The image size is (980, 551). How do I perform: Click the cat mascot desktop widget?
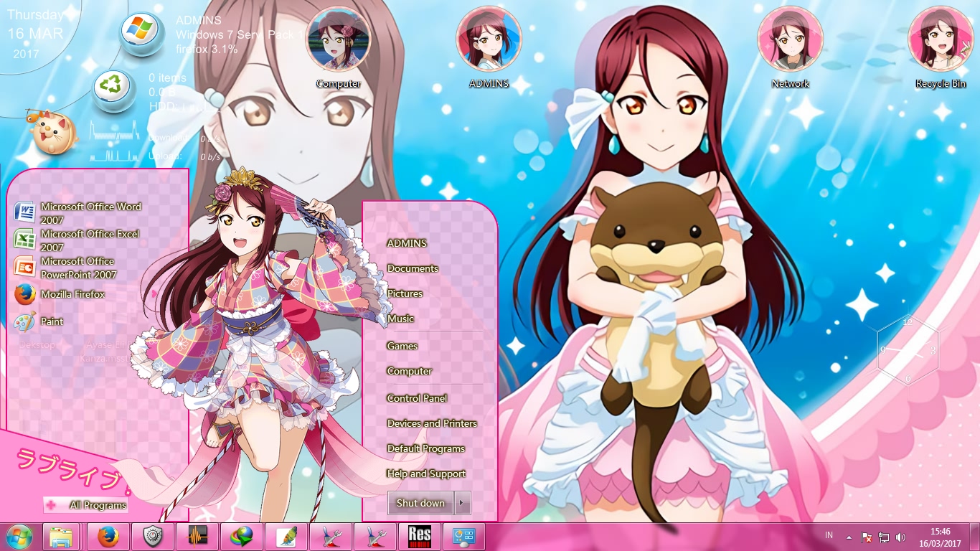click(52, 133)
